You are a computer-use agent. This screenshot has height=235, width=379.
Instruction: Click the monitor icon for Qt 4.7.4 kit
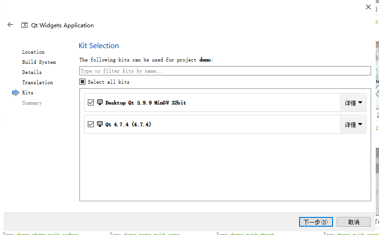100,124
